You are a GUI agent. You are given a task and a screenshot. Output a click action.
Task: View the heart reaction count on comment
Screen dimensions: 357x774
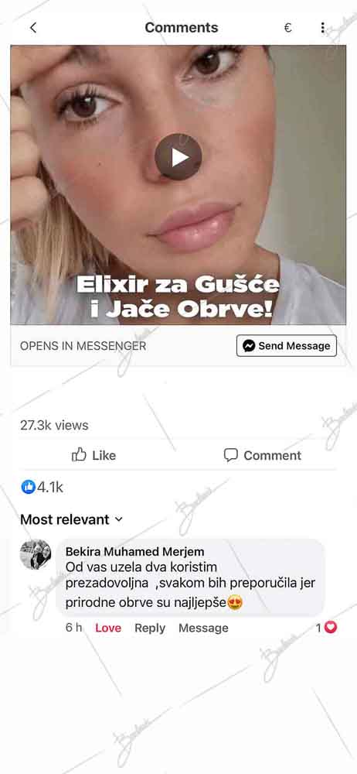(326, 628)
